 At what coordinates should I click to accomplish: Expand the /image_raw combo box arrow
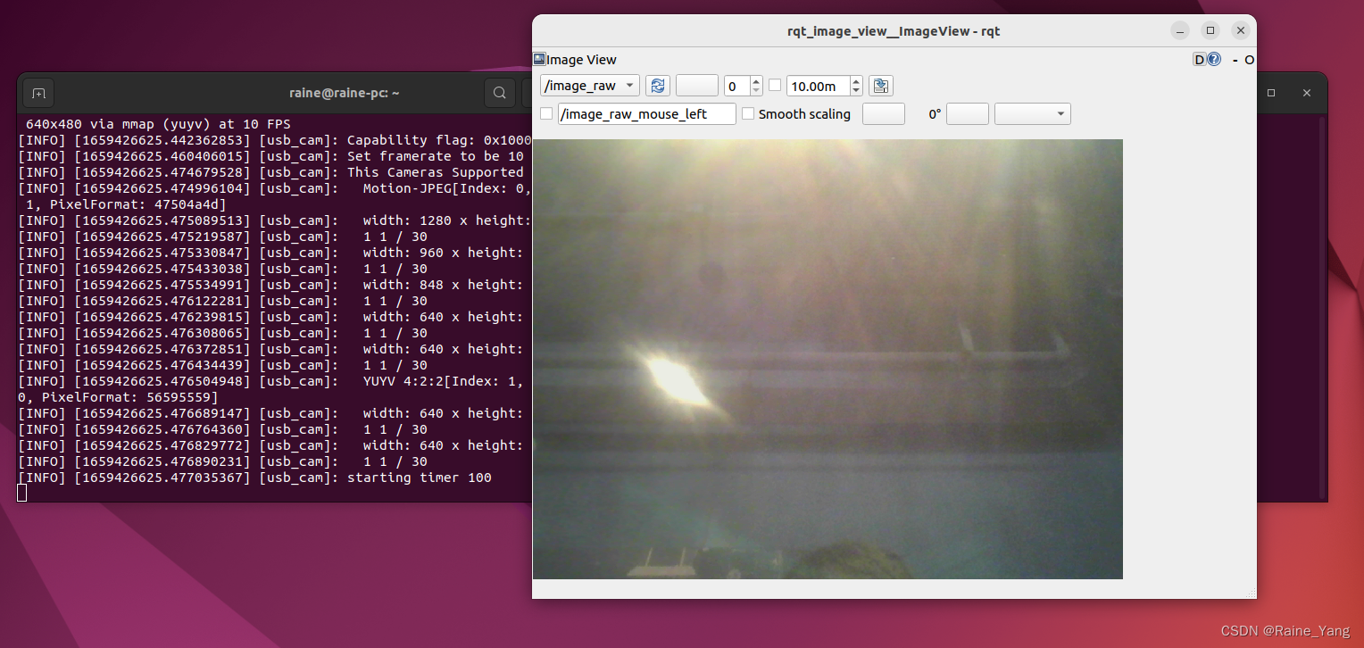coord(628,86)
